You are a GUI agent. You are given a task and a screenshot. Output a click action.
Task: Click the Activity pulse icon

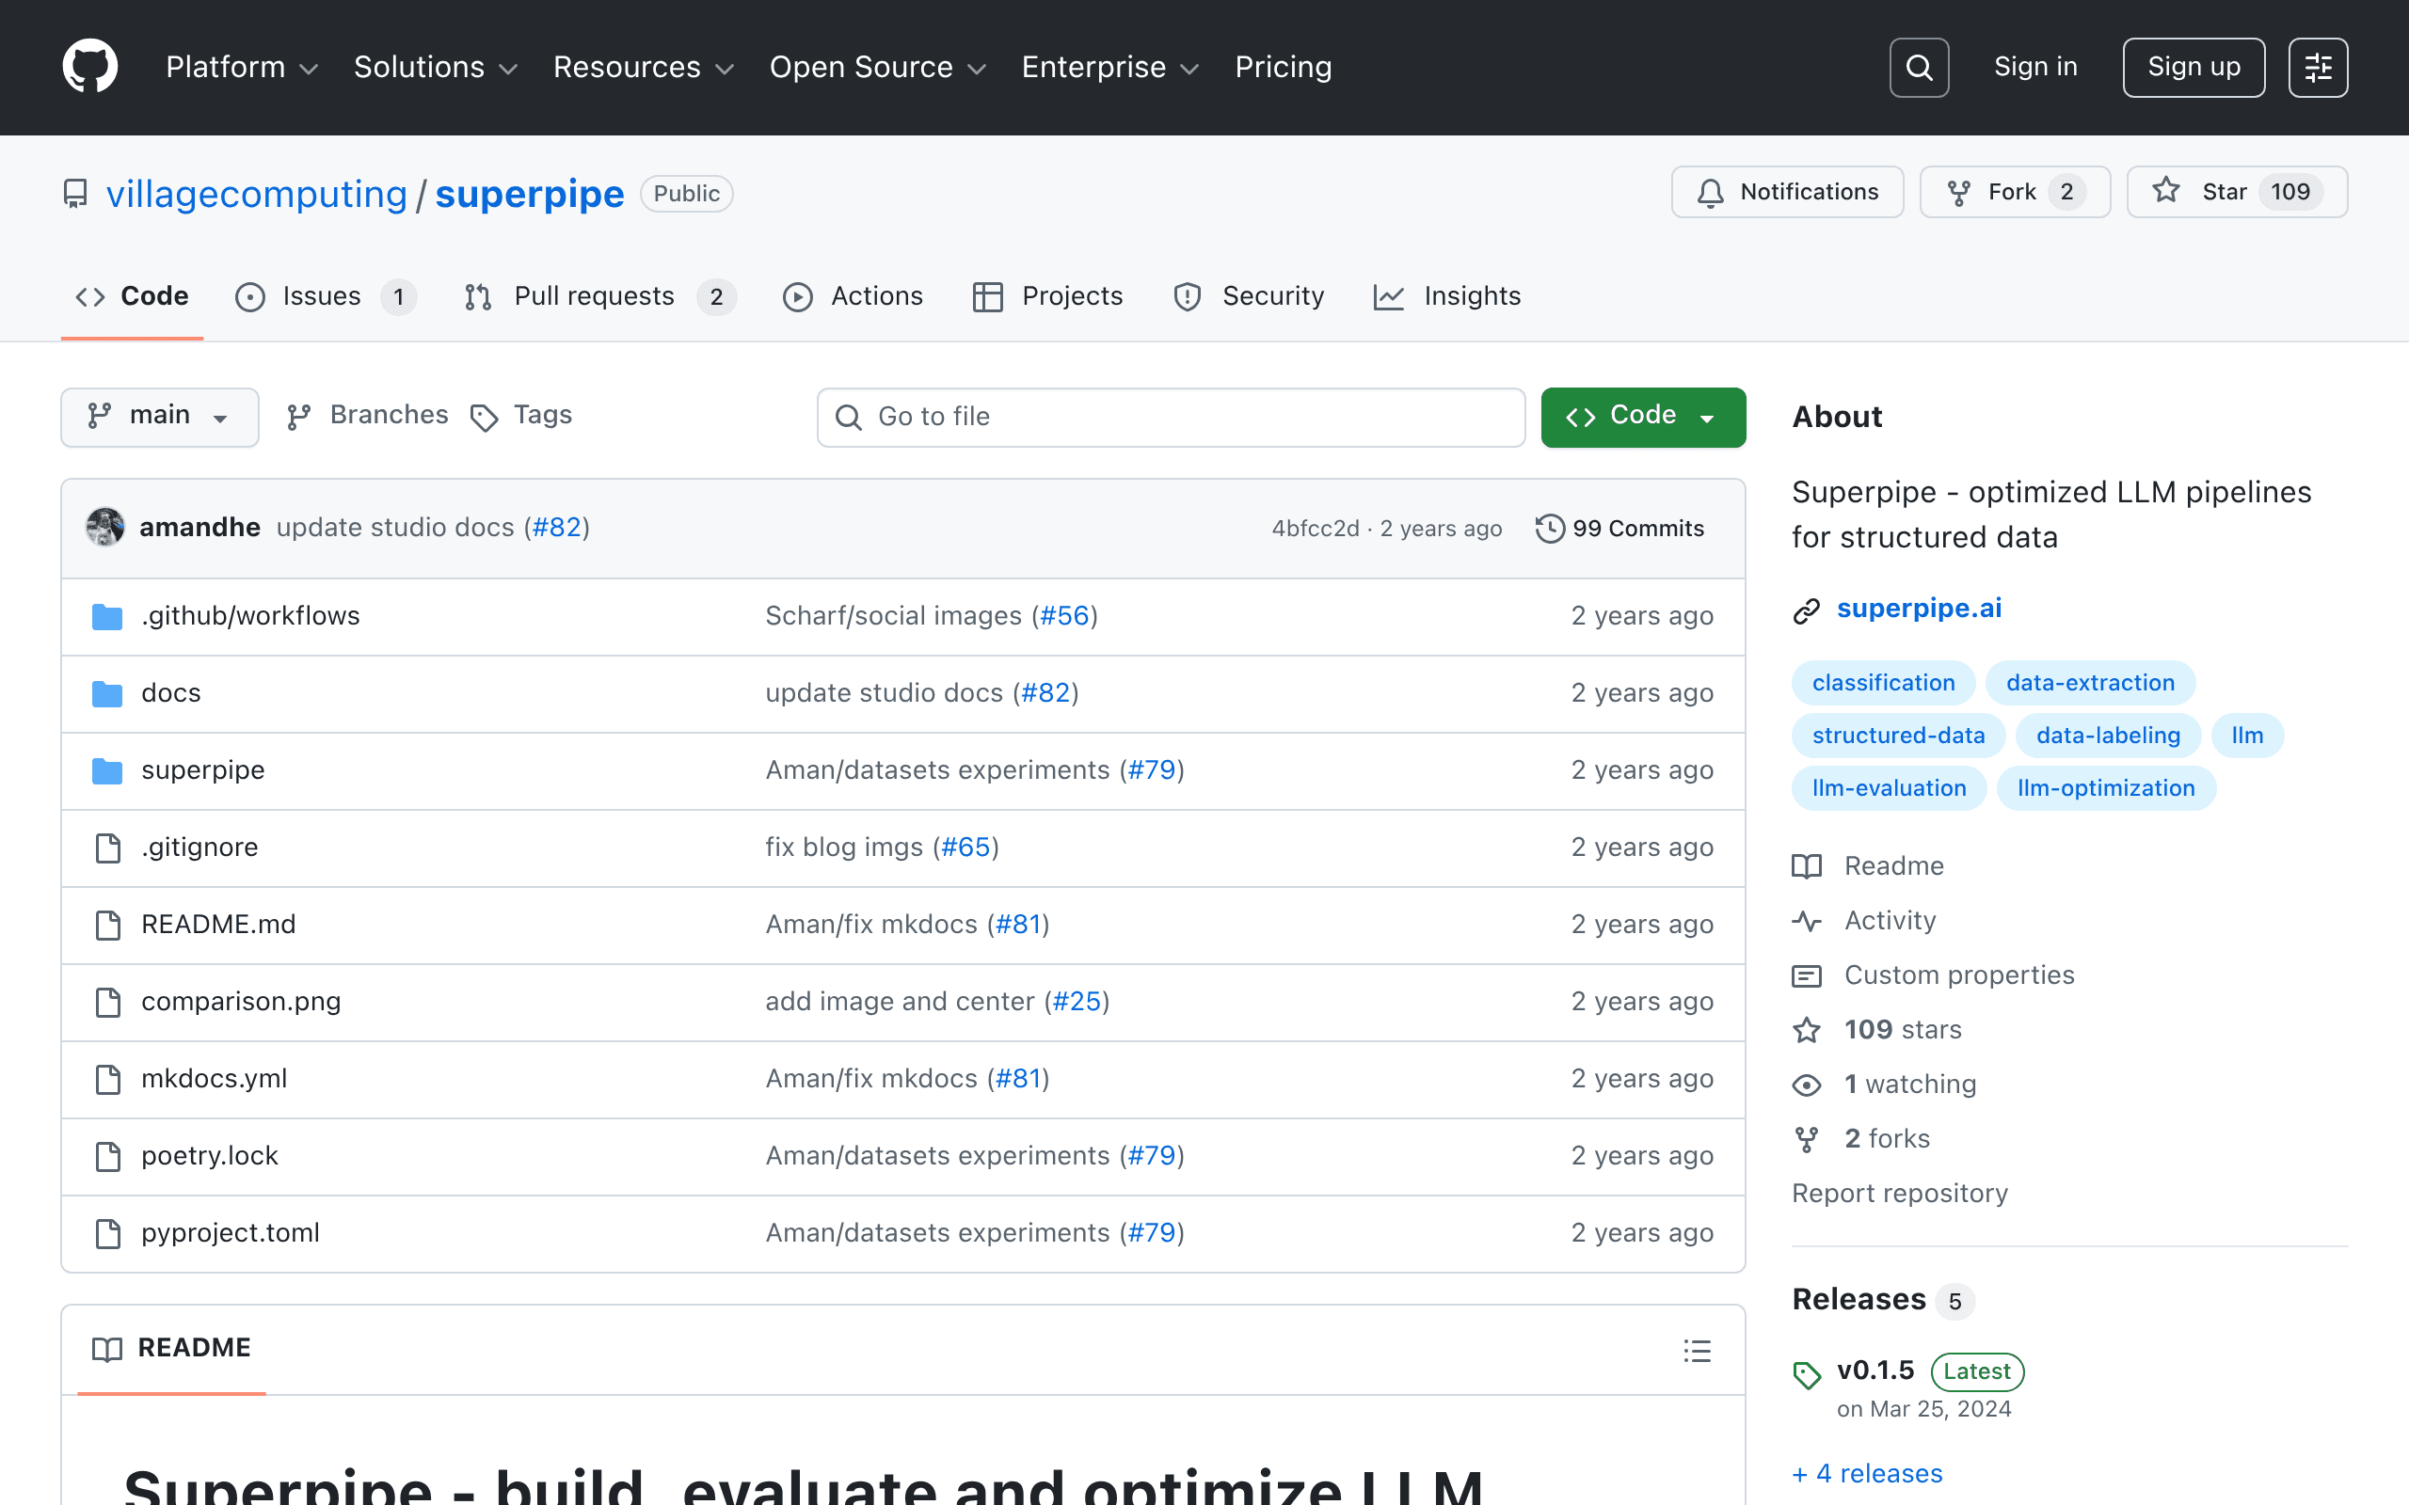pos(1807,921)
